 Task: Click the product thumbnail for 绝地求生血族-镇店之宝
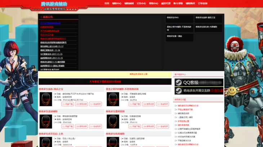tap(46, 99)
